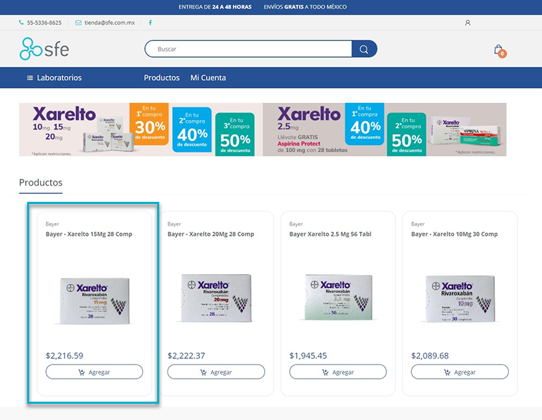Open the Facebook icon link

[150, 23]
